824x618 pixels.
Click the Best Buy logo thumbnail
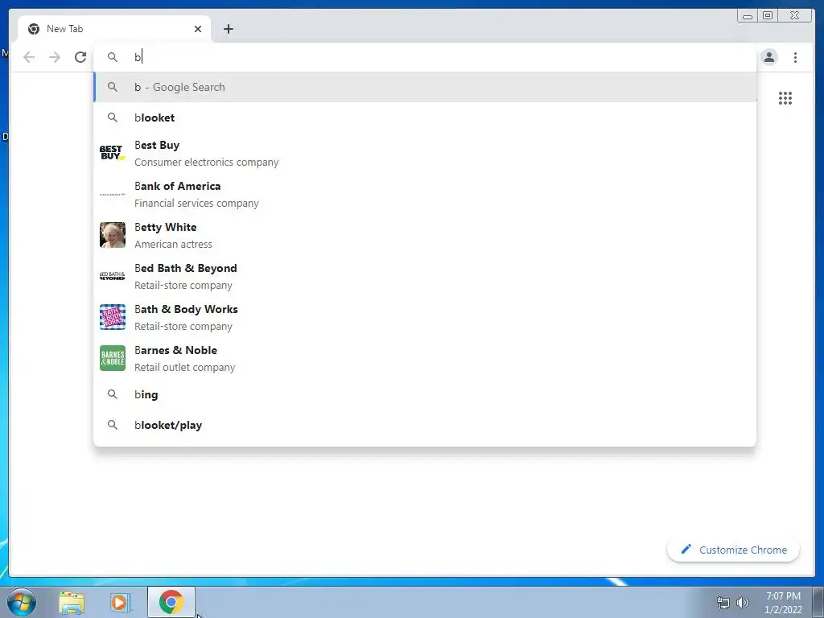[x=113, y=153]
